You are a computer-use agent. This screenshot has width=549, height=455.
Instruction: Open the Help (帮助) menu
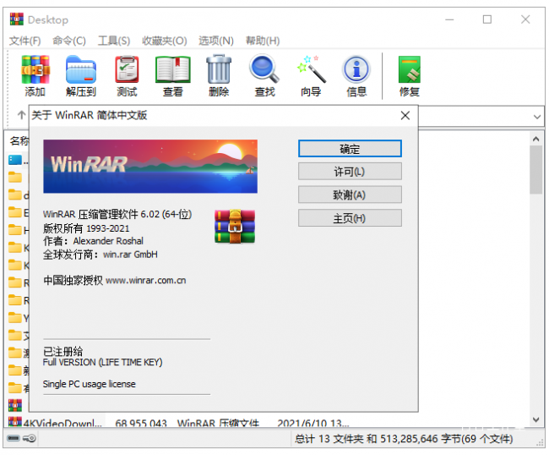pos(263,41)
